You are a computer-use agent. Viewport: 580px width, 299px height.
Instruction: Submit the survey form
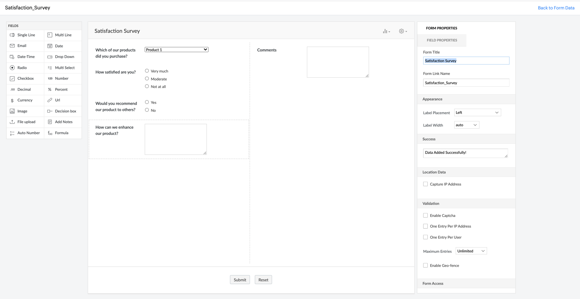coord(240,280)
